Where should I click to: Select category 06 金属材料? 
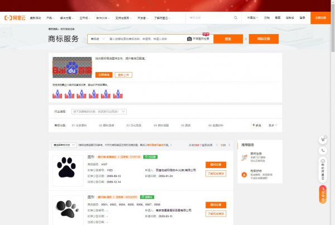pos(216,126)
